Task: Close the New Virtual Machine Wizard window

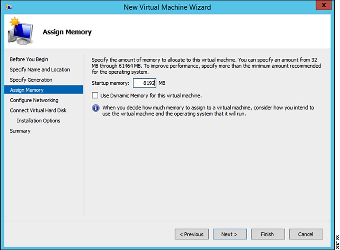Action: tap(324, 5)
